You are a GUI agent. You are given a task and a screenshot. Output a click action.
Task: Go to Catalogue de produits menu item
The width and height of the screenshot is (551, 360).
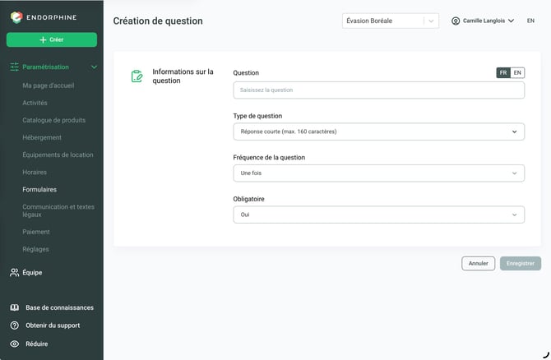tap(53, 120)
